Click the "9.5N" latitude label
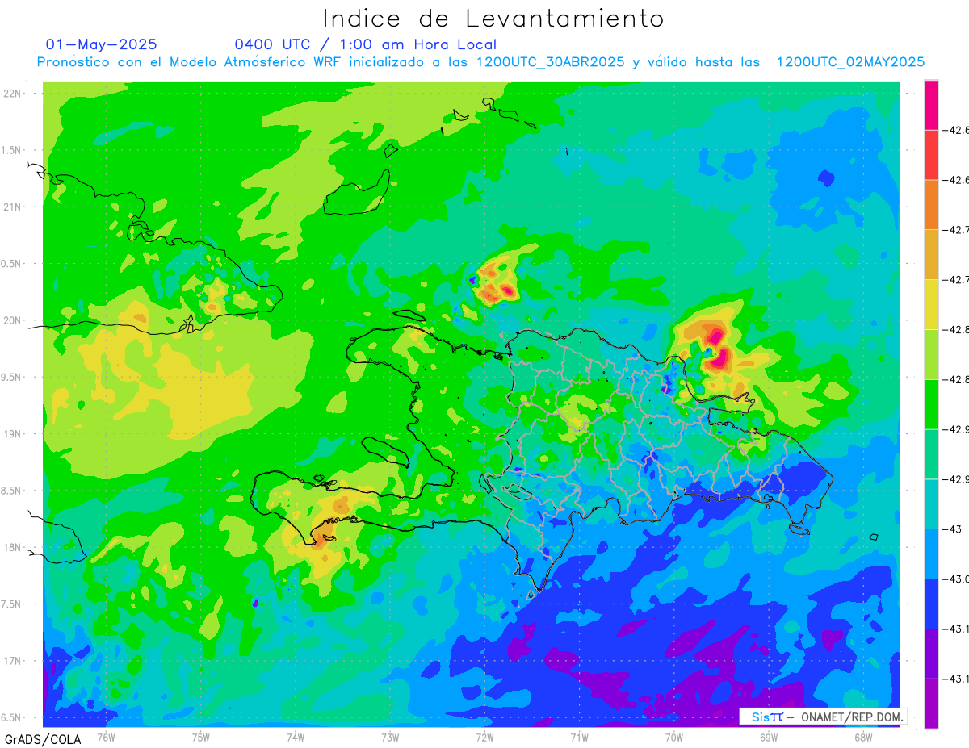The height and width of the screenshot is (748, 969). coord(12,378)
